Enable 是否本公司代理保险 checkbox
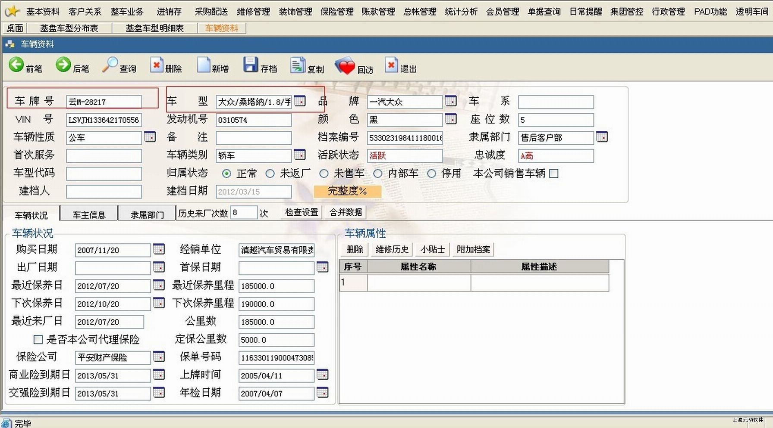This screenshot has width=773, height=428. (38, 340)
